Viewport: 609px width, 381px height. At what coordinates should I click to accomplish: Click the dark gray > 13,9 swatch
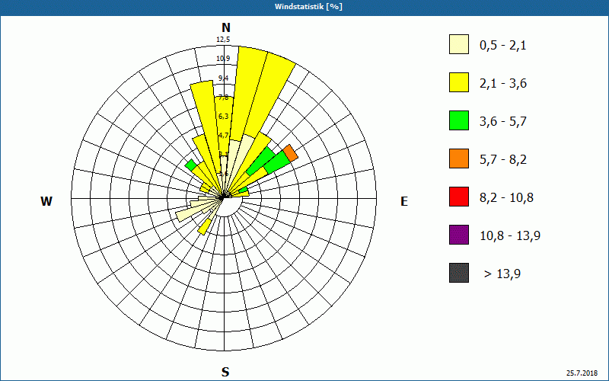pyautogui.click(x=459, y=273)
